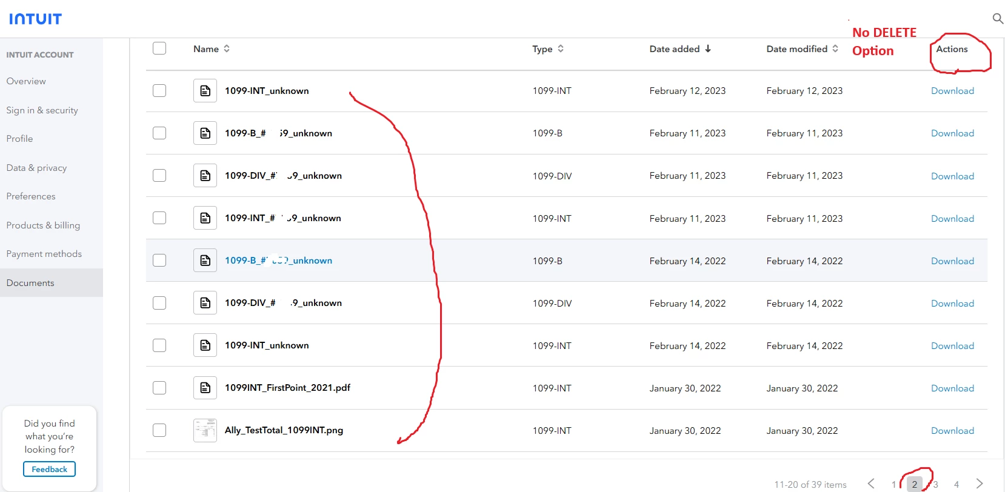Check box for 1099-DIV February 11, 2023 row
This screenshot has width=1005, height=492.
(x=159, y=175)
